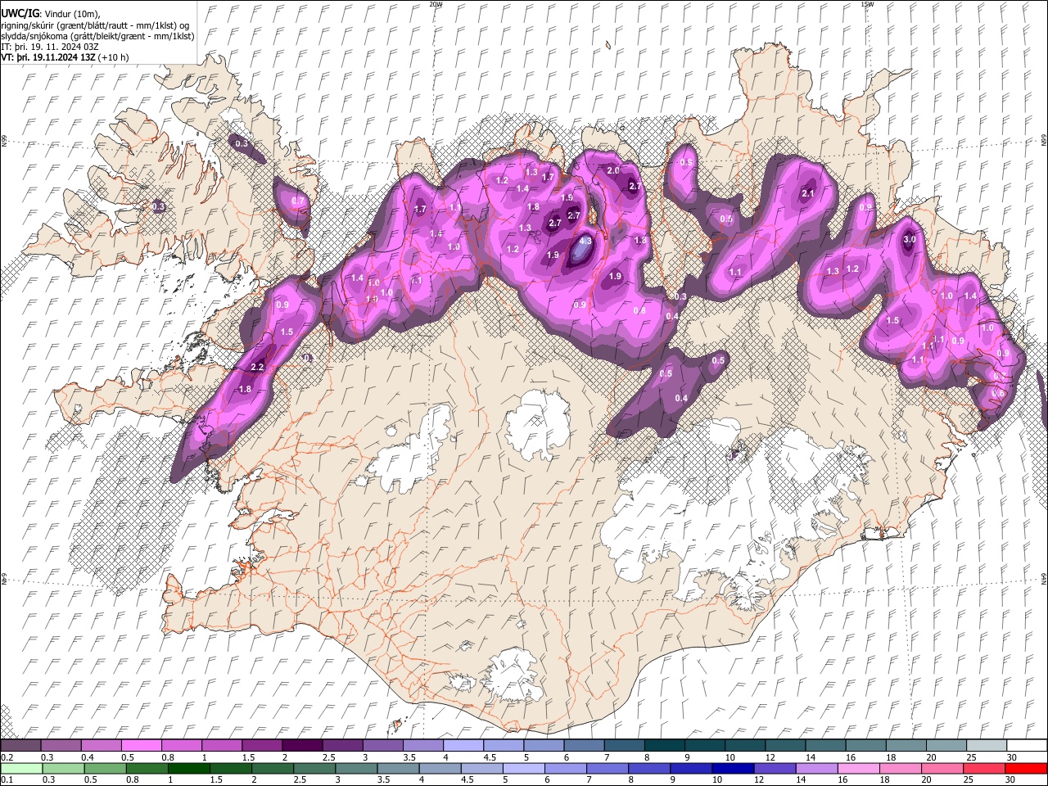1048x786 pixels.
Task: Click the deep blue 10–12 rain legend swatch
Action: [x=733, y=768]
